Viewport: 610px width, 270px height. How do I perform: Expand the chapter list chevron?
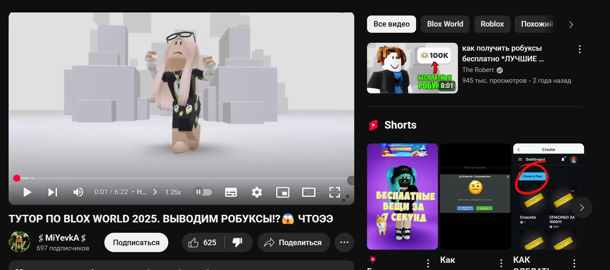pos(155,192)
